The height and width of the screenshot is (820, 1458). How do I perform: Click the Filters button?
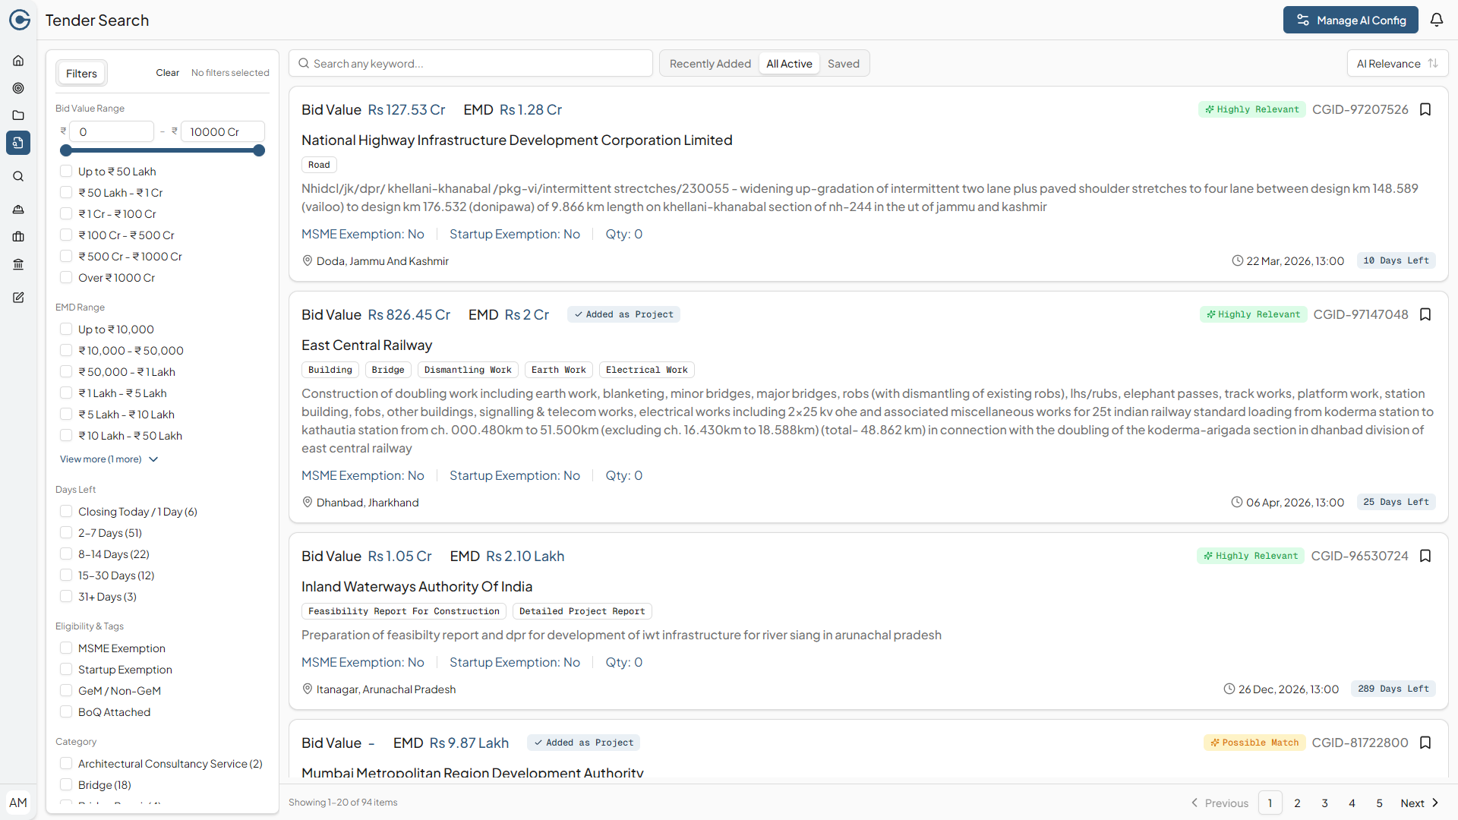[x=81, y=73]
